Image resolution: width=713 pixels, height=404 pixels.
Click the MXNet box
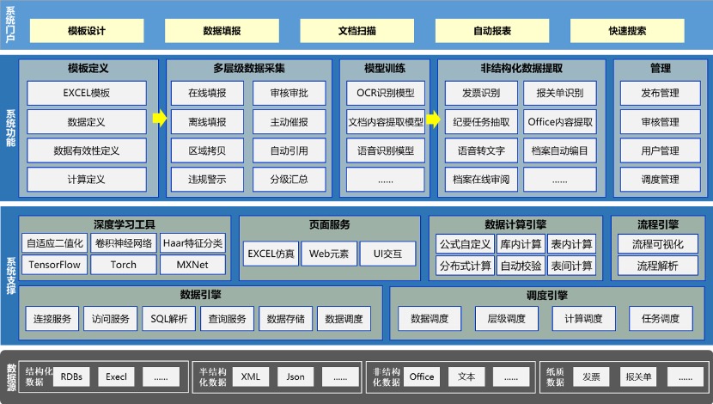tap(192, 265)
